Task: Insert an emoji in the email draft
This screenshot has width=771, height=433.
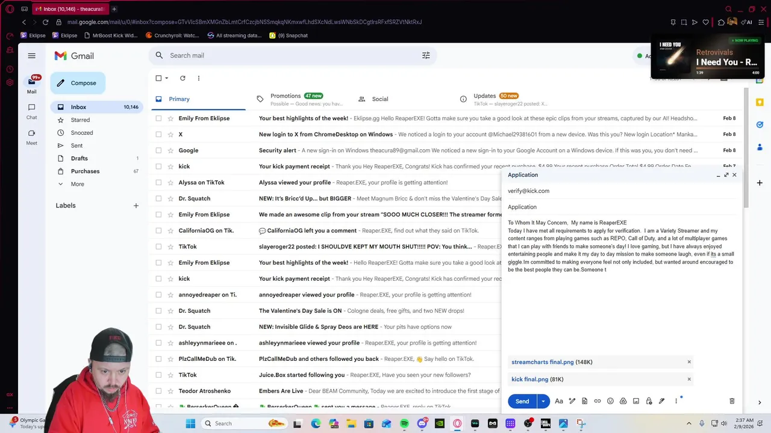Action: (610, 401)
